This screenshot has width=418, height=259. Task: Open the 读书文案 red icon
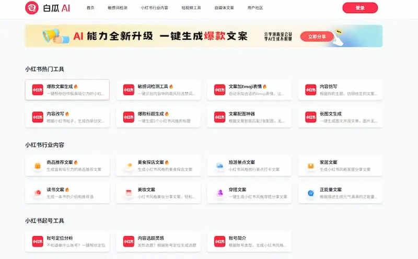pyautogui.click(x=38, y=193)
